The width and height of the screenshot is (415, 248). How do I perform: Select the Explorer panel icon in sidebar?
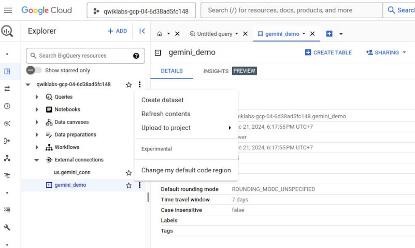click(x=7, y=71)
